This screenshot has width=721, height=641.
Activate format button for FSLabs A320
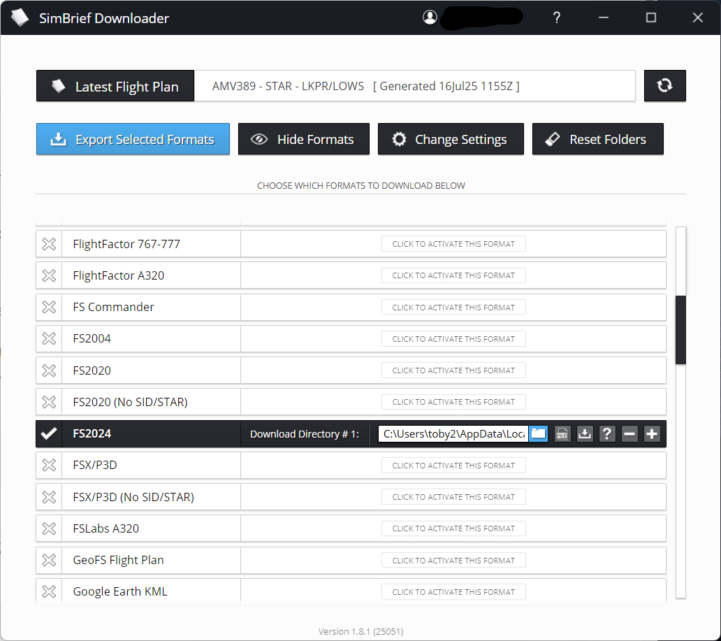click(453, 528)
